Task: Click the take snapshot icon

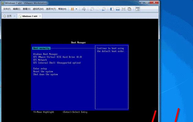Action: pyautogui.click(x=92, y=9)
